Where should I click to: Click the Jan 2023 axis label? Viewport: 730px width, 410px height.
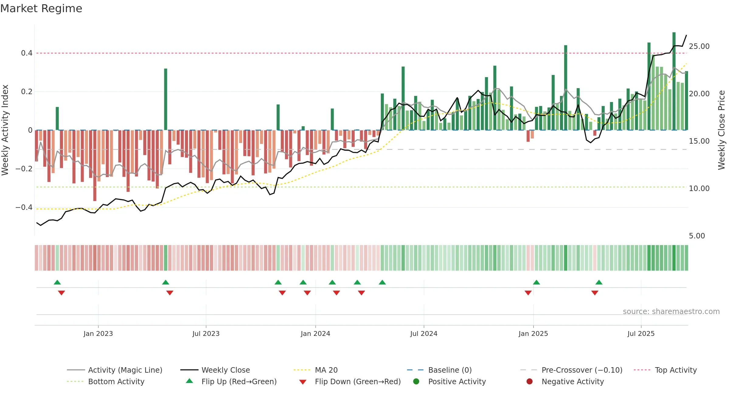click(x=98, y=333)
